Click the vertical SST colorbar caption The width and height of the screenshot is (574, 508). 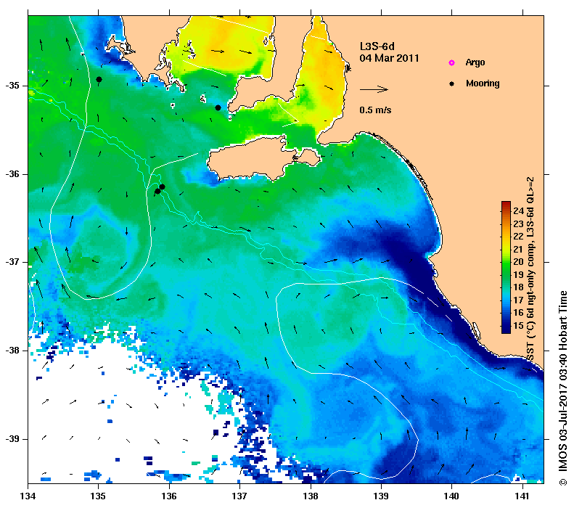pyautogui.click(x=530, y=269)
